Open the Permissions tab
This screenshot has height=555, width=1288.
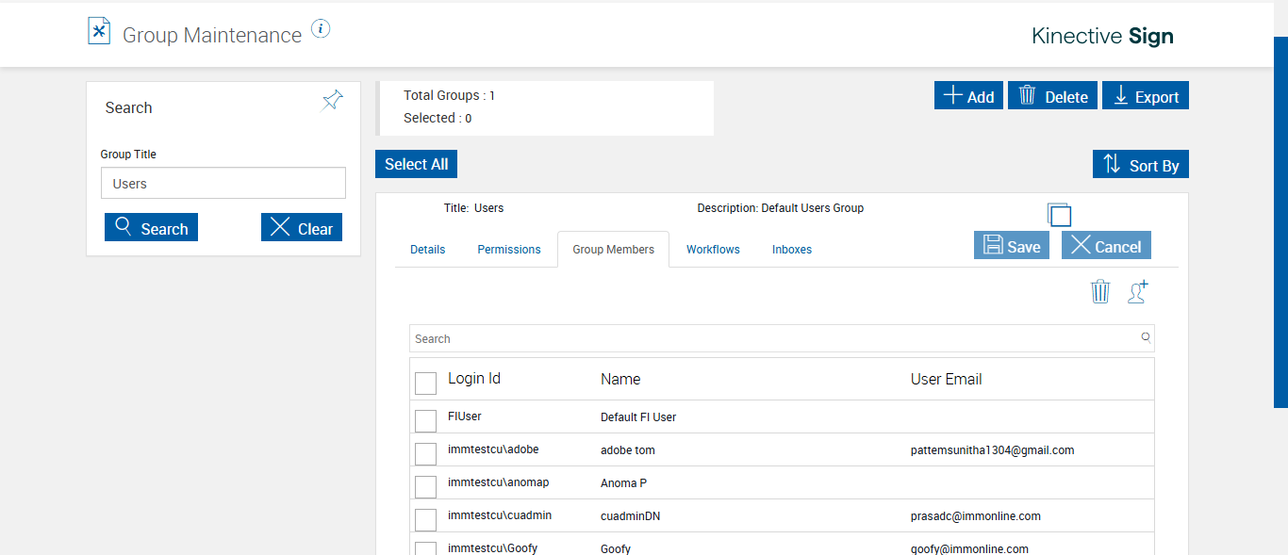click(x=509, y=250)
